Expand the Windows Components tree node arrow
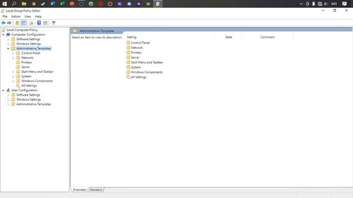353x198 pixels. pos(13,81)
